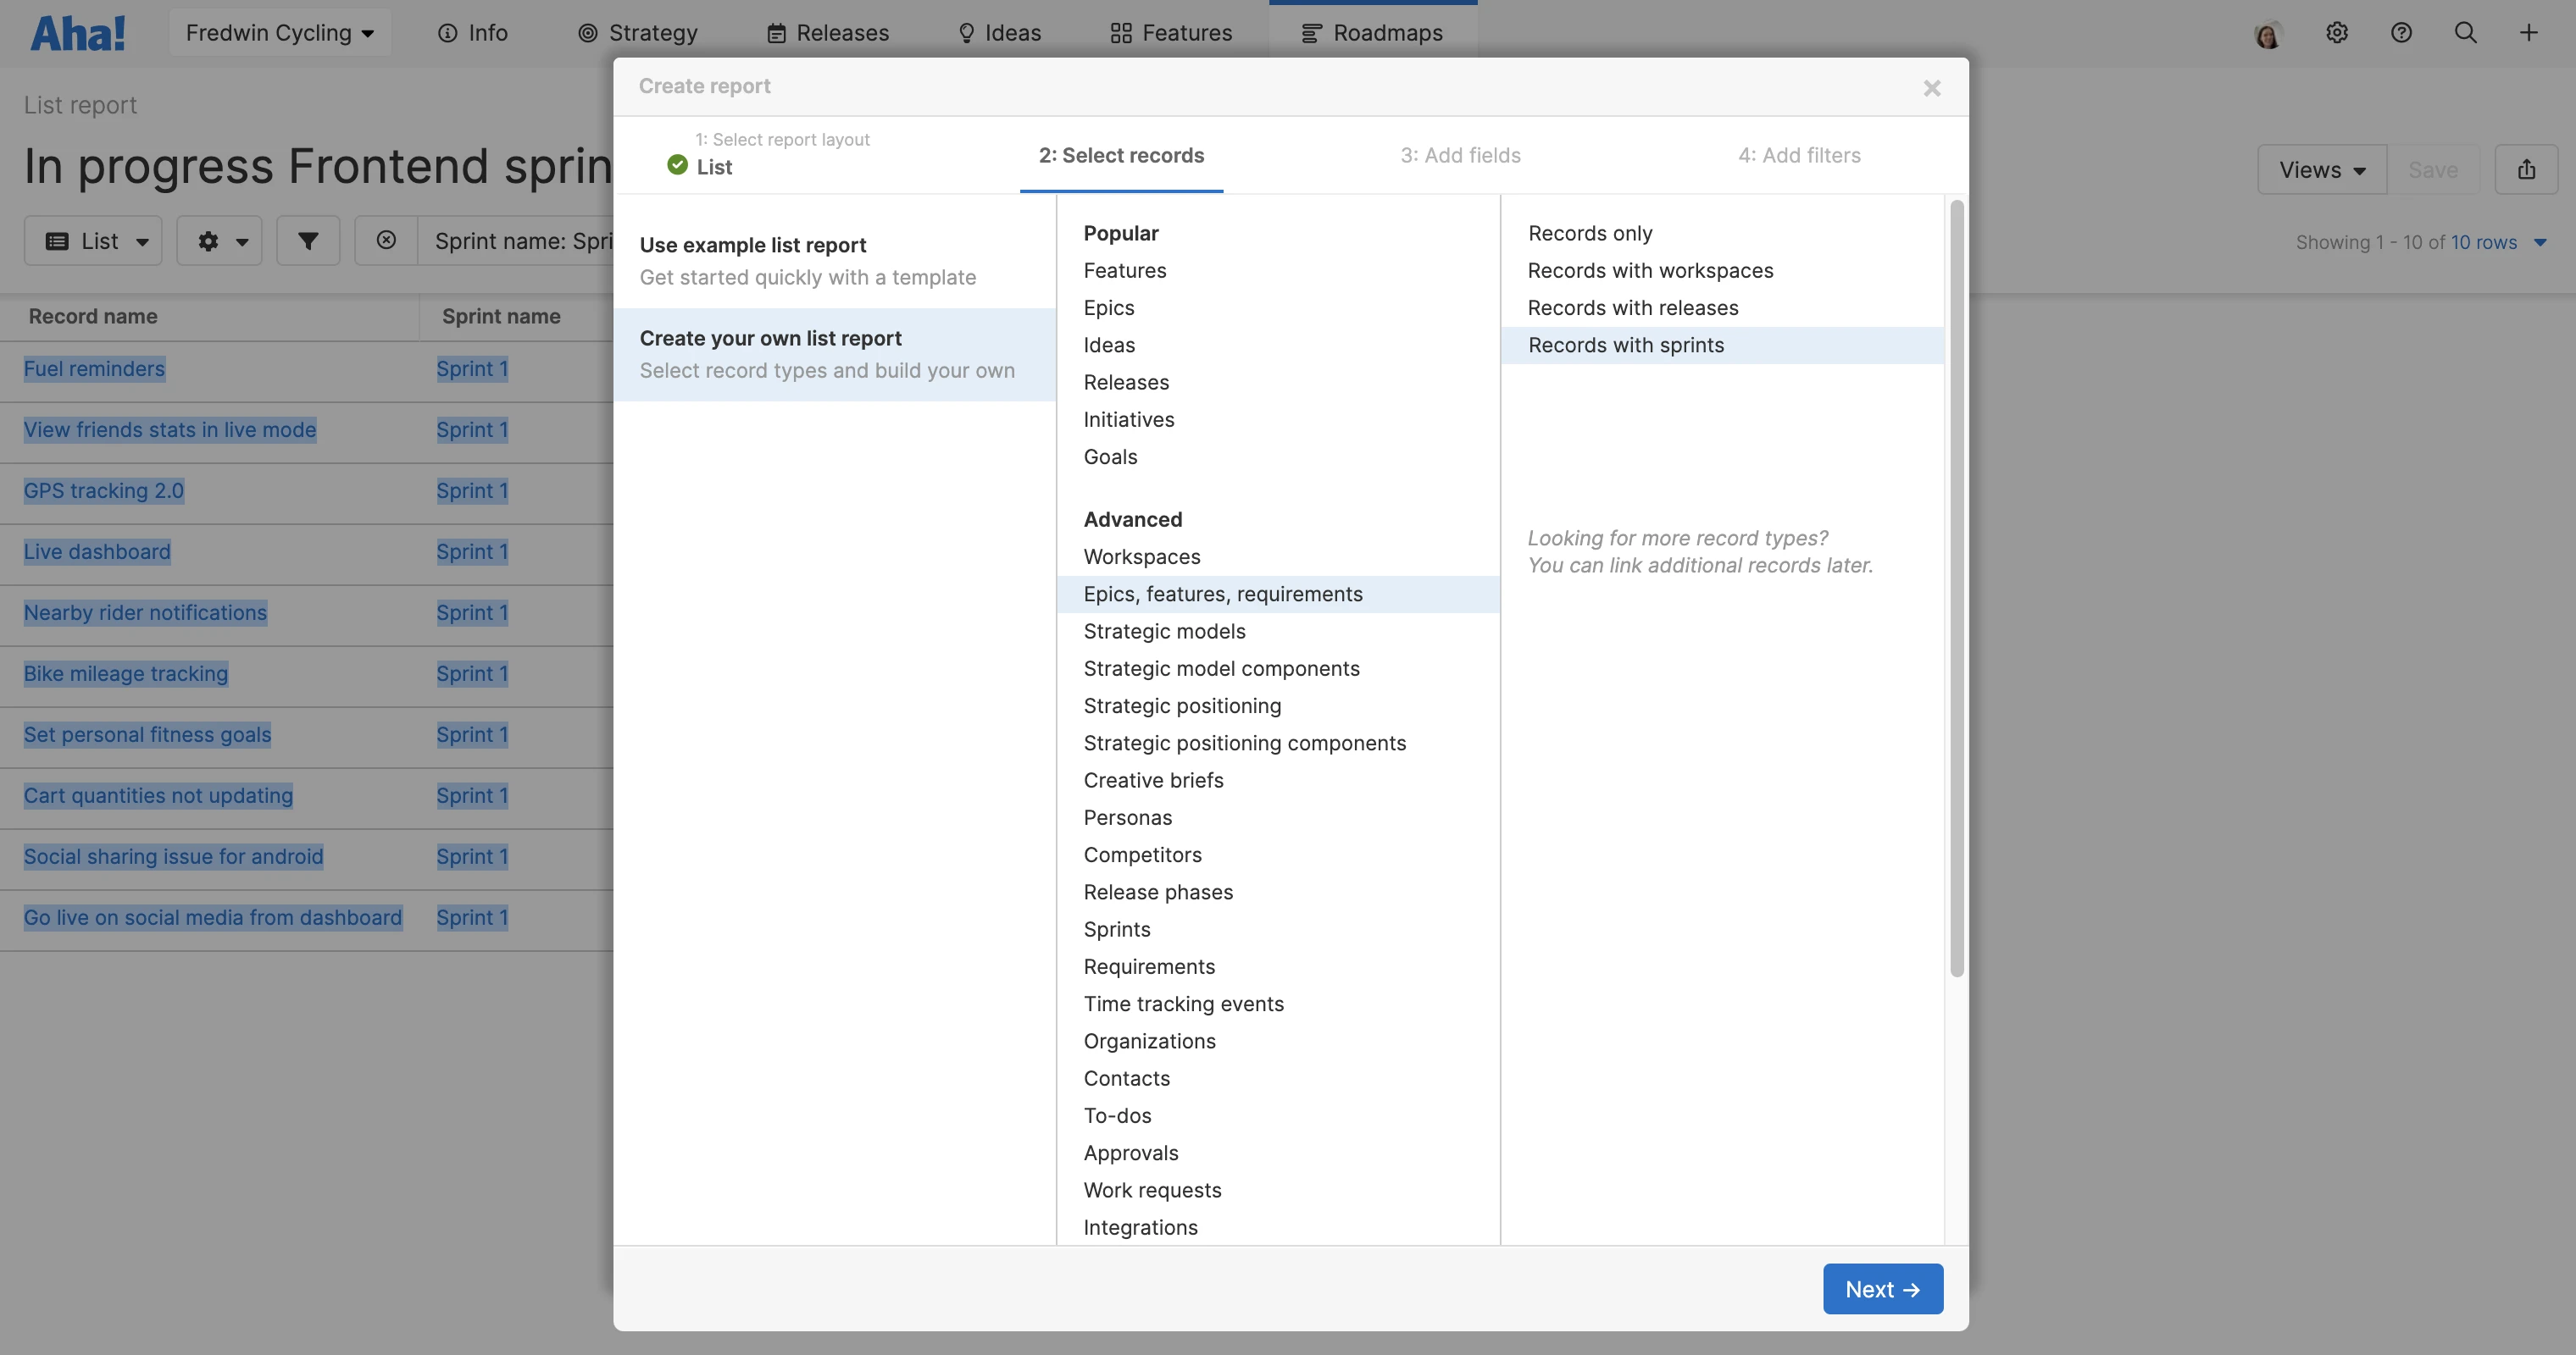2576x1355 pixels.
Task: Clear the Sprint name filter icon
Action: click(386, 241)
